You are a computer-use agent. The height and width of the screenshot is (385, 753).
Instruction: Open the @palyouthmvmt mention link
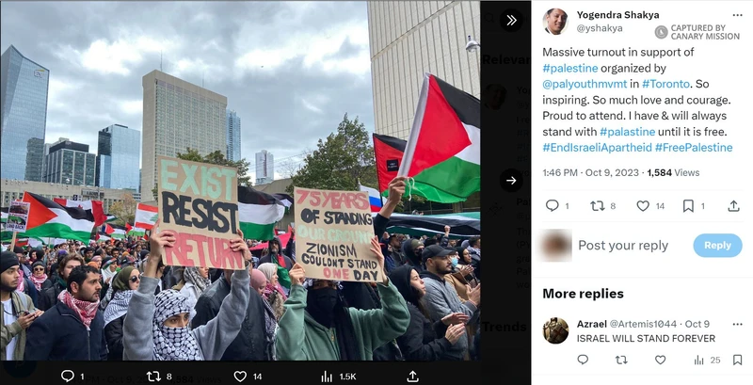(585, 84)
